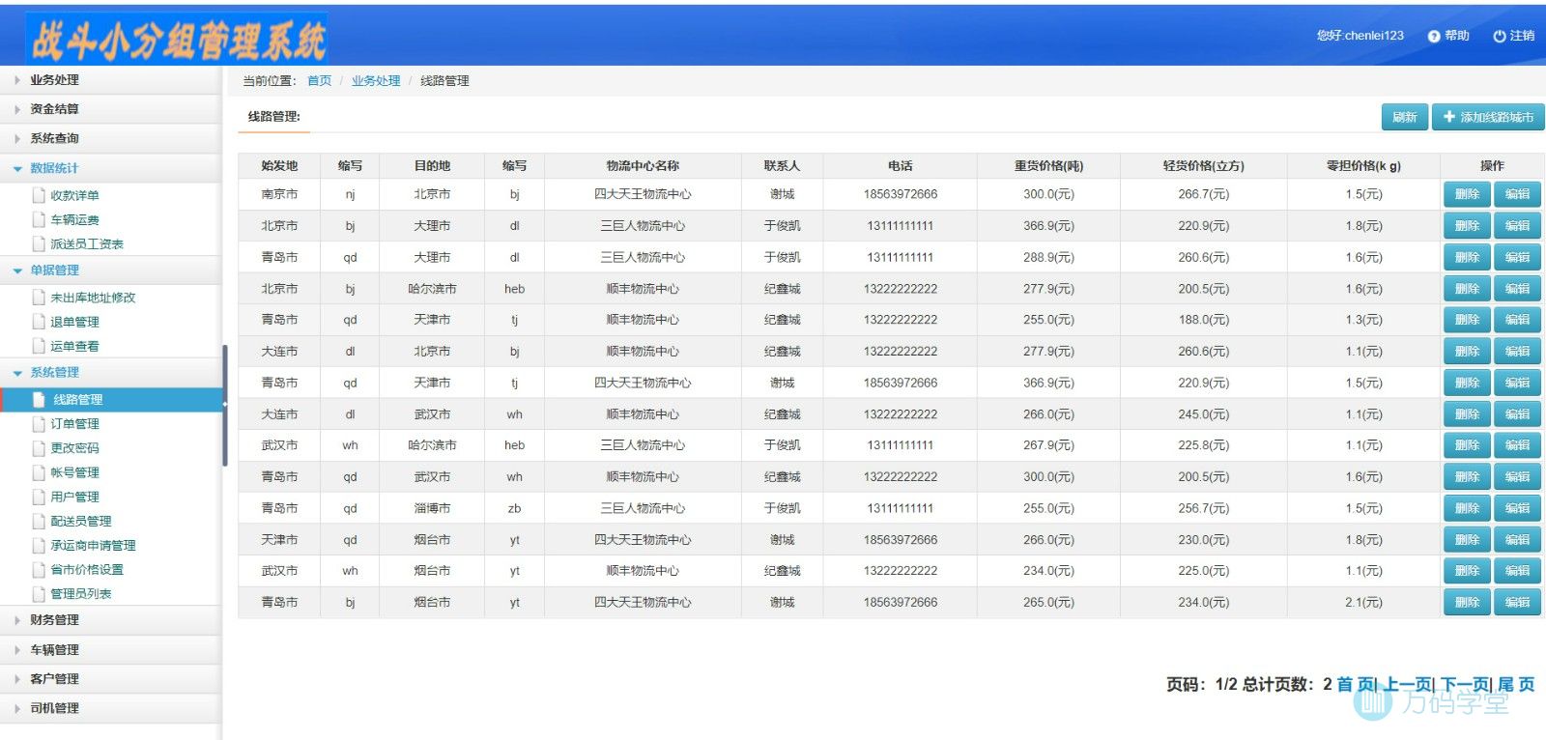
Task: Click the 重货价格(吨) column header
Action: point(1048,166)
